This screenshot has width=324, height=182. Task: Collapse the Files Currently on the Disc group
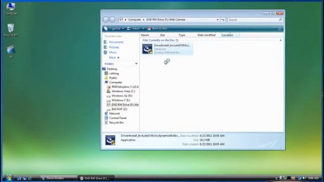pyautogui.click(x=280, y=40)
